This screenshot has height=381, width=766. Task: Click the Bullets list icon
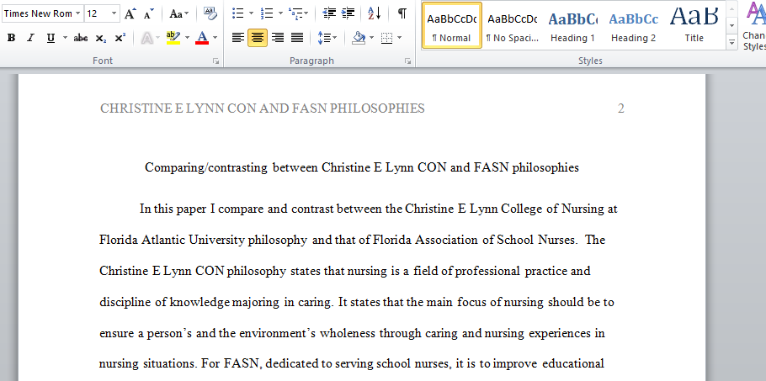[238, 13]
